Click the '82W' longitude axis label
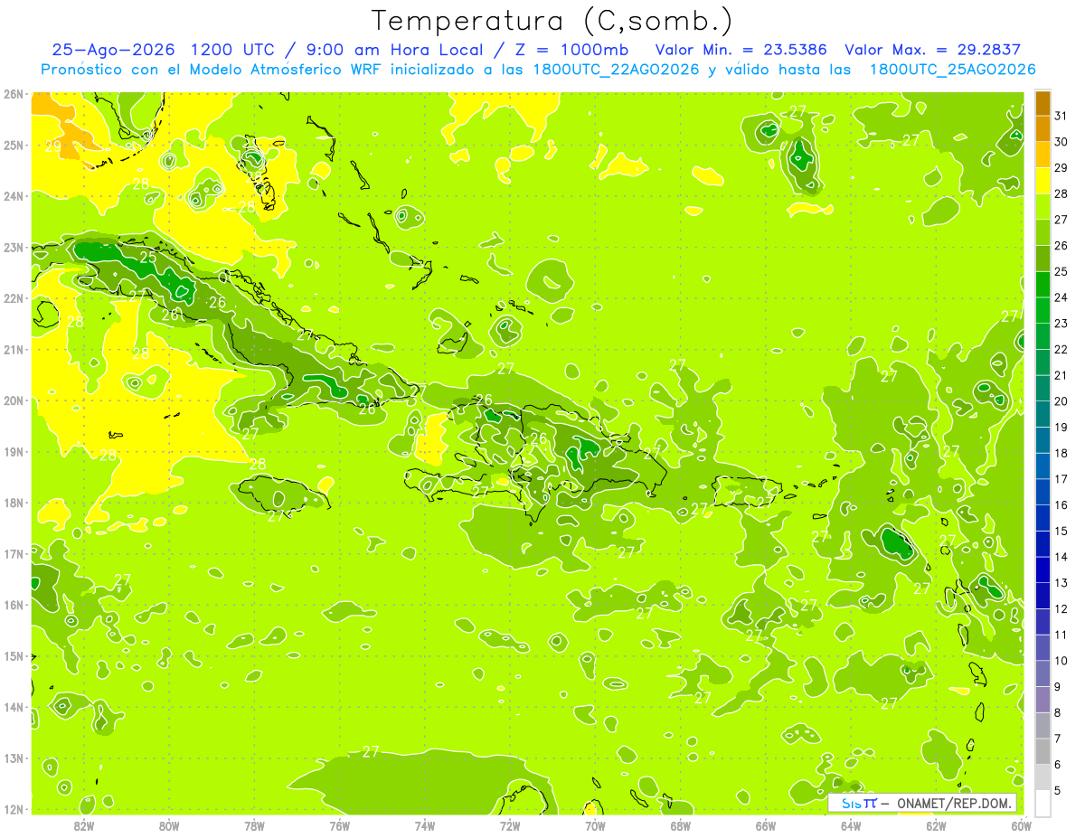The height and width of the screenshot is (838, 1085). coord(84,824)
